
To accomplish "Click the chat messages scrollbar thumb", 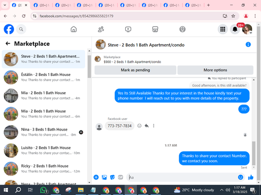I will pyautogui.click(x=254, y=153).
